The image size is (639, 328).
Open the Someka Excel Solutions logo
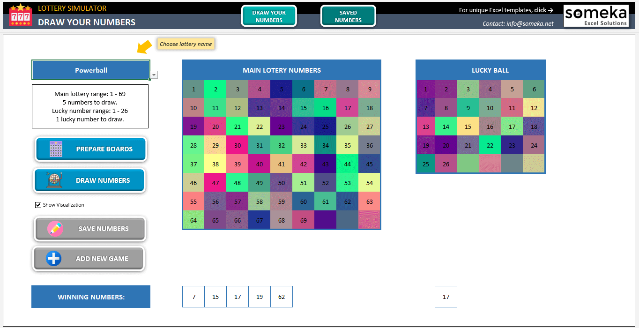click(595, 16)
